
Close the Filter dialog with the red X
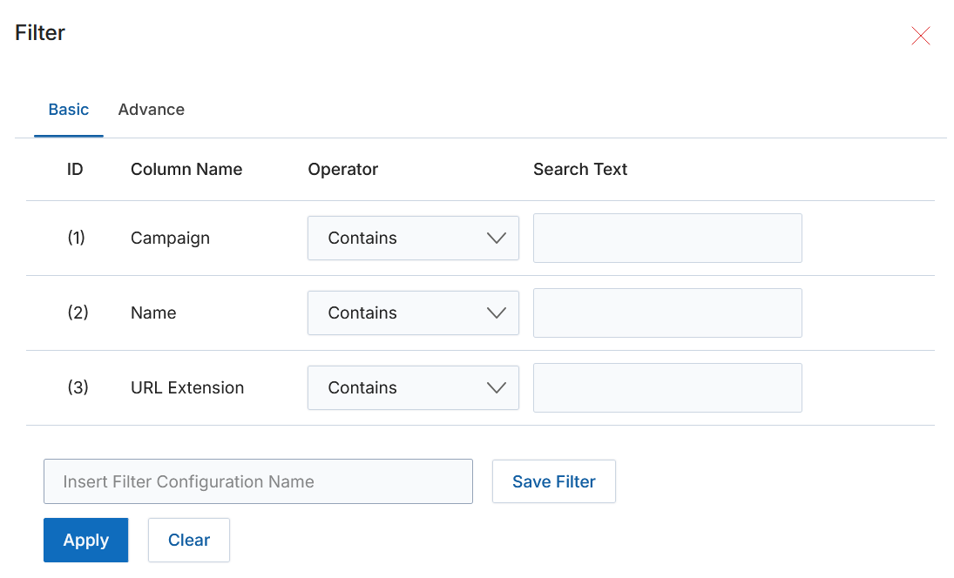point(921,36)
